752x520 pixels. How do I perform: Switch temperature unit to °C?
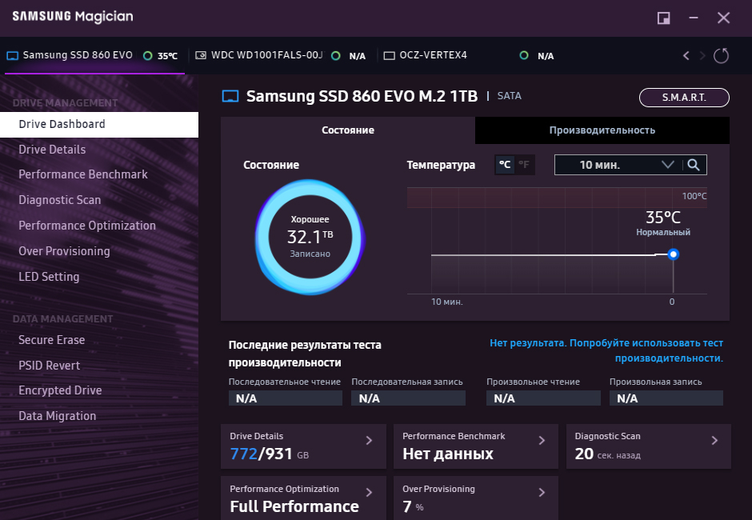coord(505,165)
